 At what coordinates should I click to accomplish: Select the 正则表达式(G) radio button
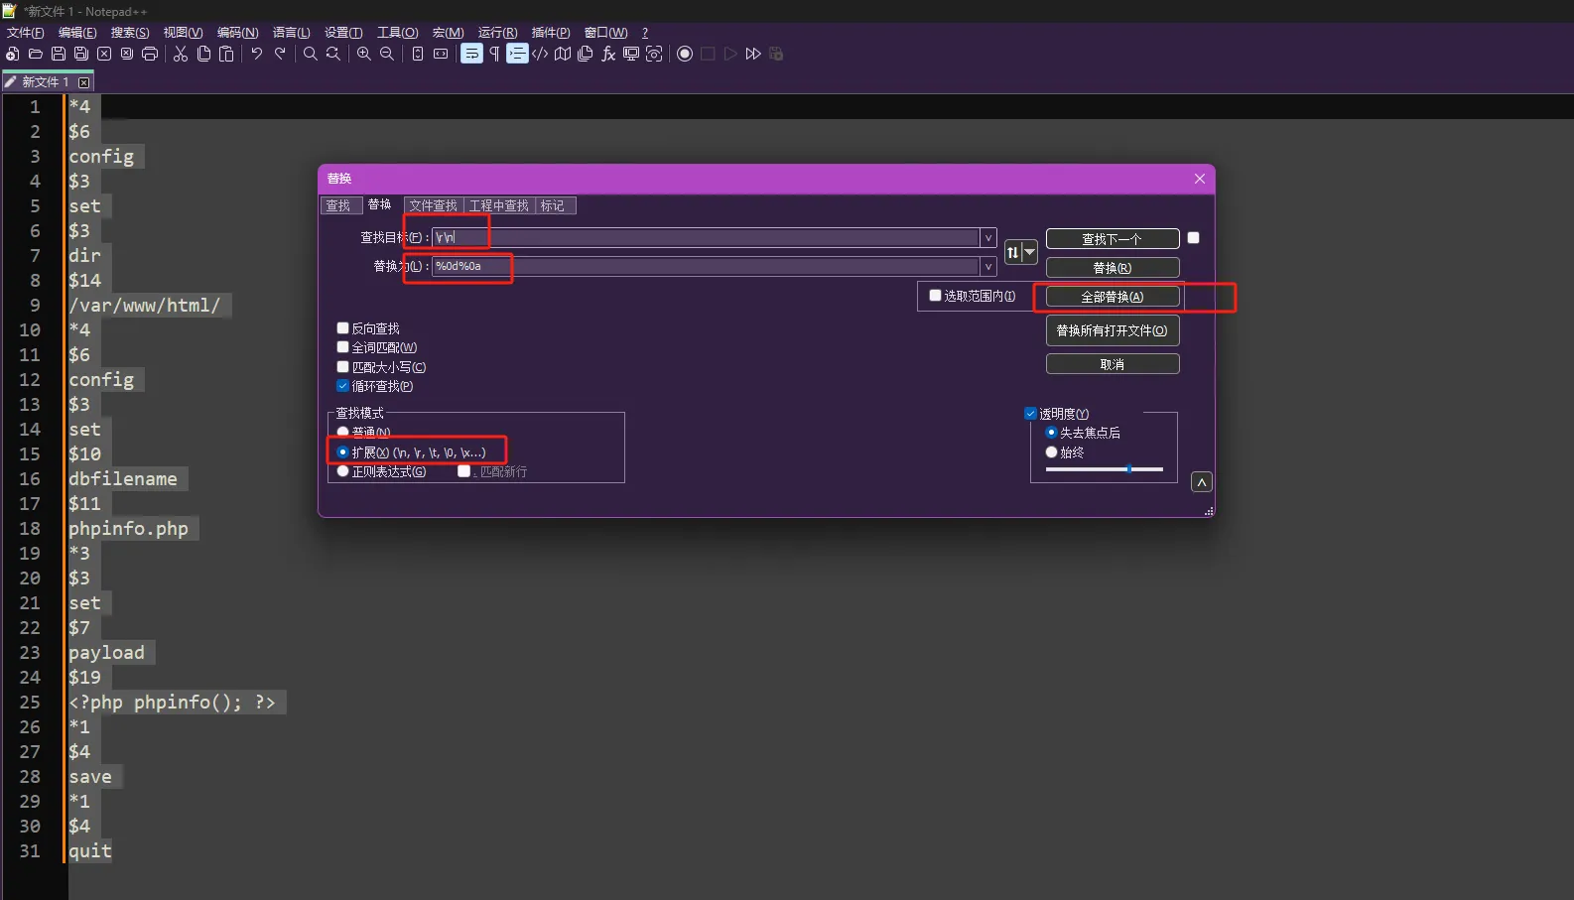click(x=343, y=471)
